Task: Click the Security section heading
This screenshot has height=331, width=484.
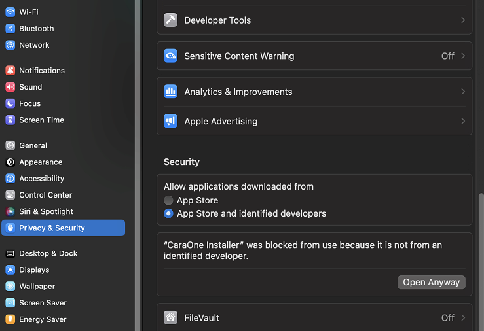Action: (x=181, y=162)
